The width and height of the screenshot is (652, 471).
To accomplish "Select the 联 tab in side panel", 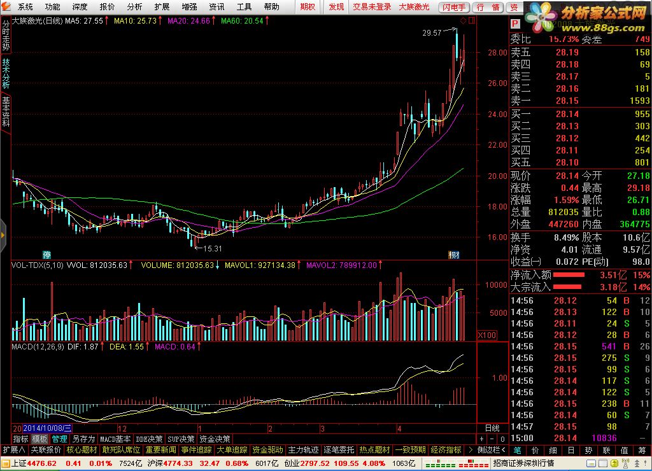I will click(607, 450).
